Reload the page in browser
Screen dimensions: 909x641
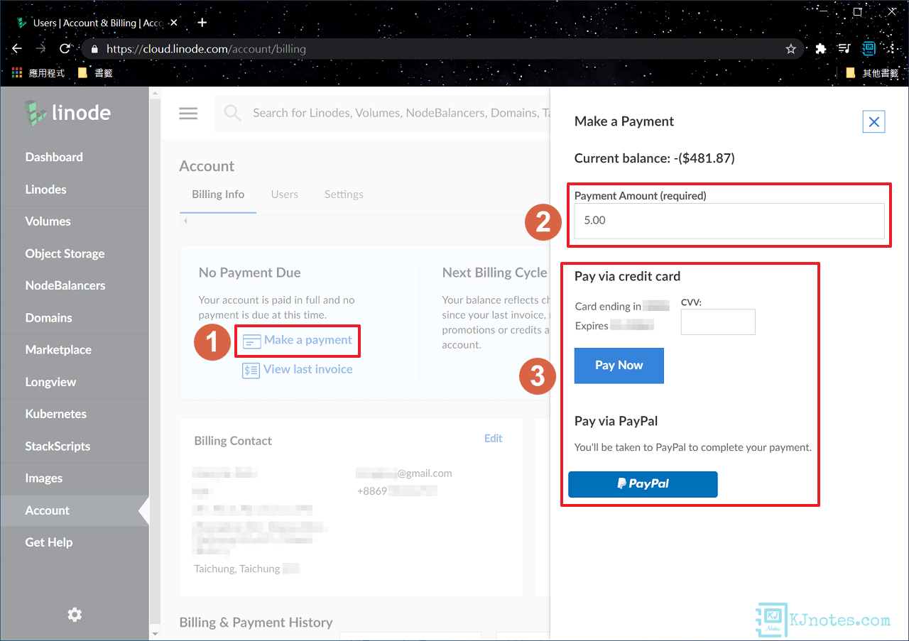[65, 49]
